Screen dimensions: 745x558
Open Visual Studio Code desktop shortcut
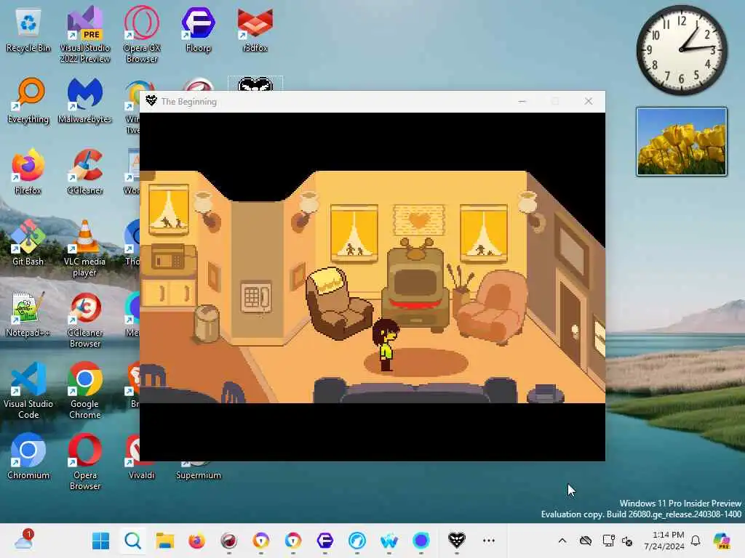click(x=28, y=390)
